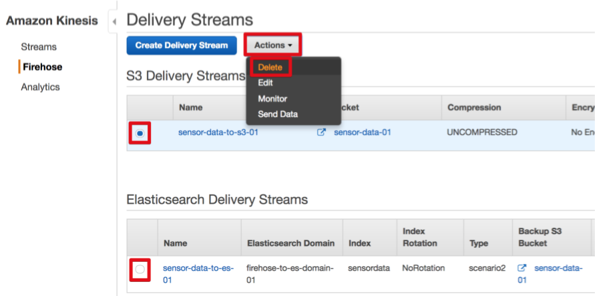Image resolution: width=595 pixels, height=296 pixels.
Task: Open sensor-data-to-es-01 stream link
Action: point(198,274)
